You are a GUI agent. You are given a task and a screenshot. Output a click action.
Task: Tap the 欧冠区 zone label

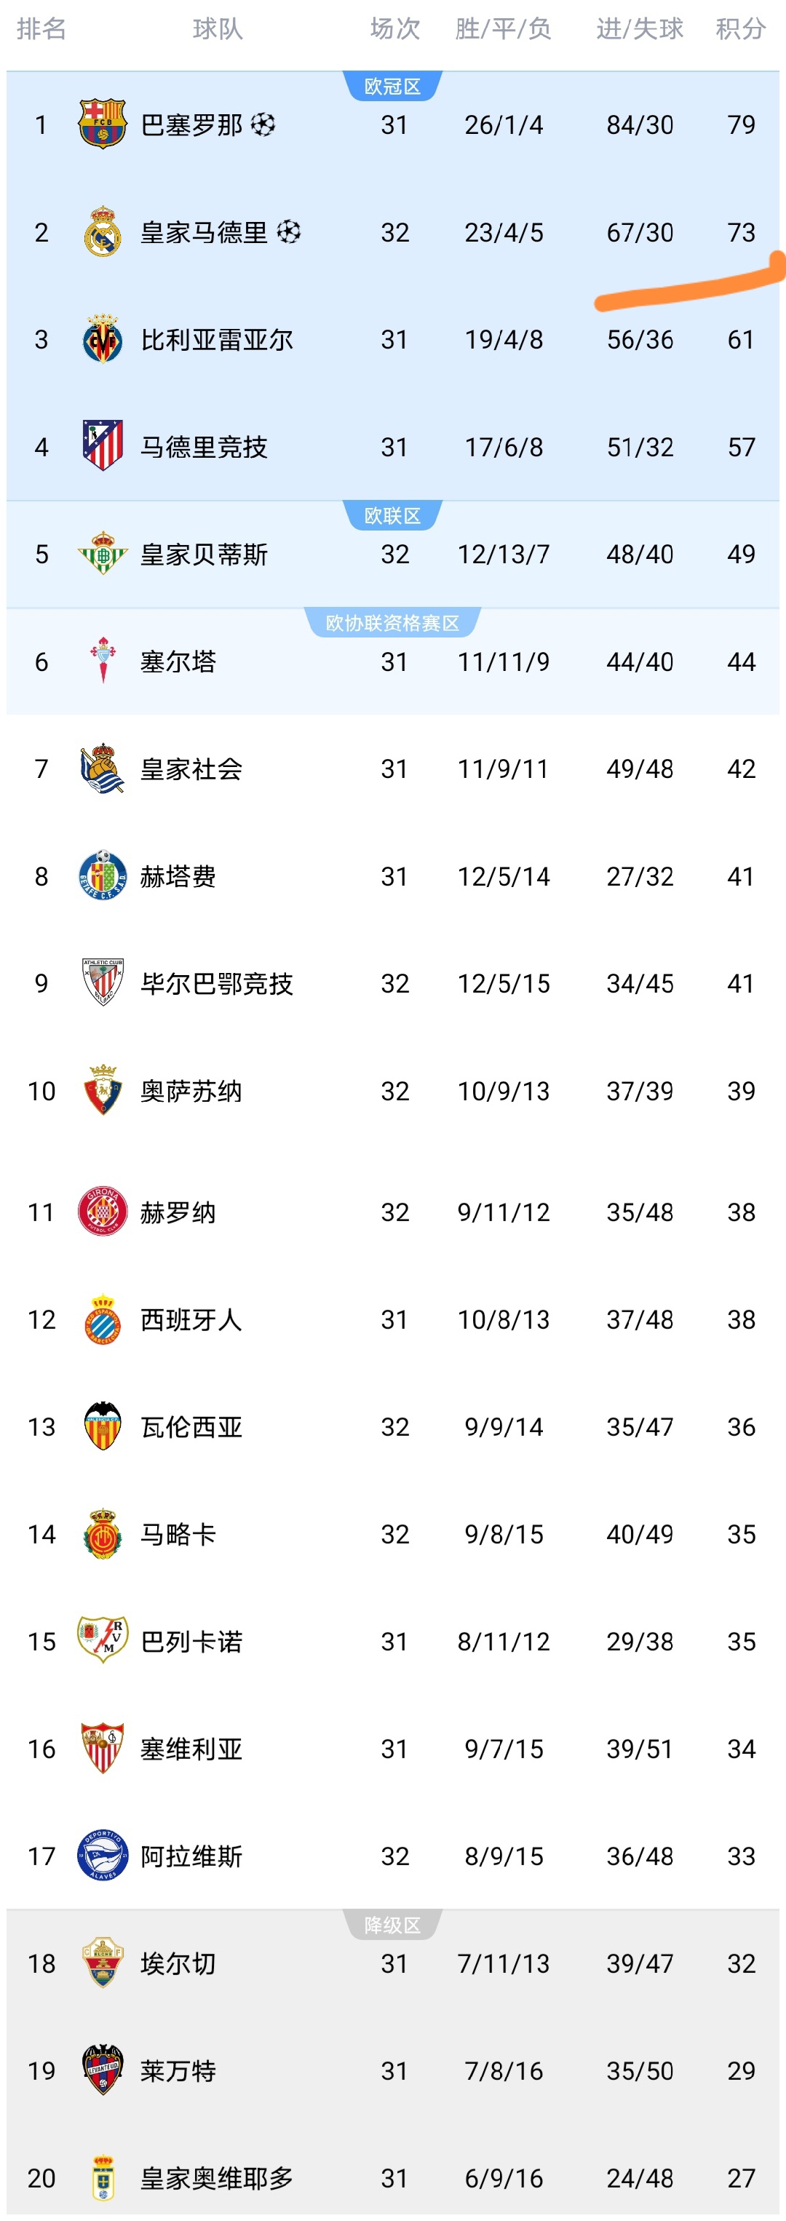(x=392, y=86)
